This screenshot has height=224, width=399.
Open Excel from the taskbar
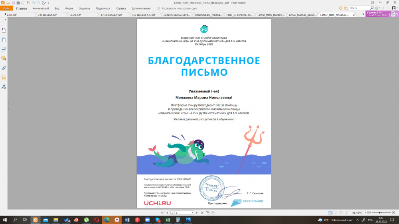(168, 220)
